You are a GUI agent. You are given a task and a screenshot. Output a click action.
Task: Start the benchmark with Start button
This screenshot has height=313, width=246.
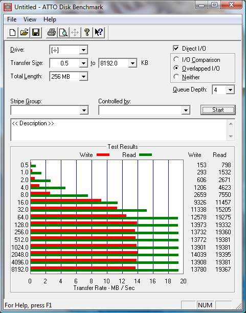coord(218,110)
